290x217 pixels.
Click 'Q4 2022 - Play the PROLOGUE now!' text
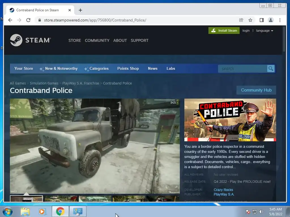(242, 182)
